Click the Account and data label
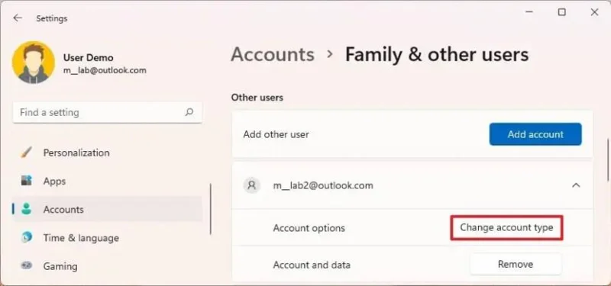The image size is (611, 286). pyautogui.click(x=312, y=265)
